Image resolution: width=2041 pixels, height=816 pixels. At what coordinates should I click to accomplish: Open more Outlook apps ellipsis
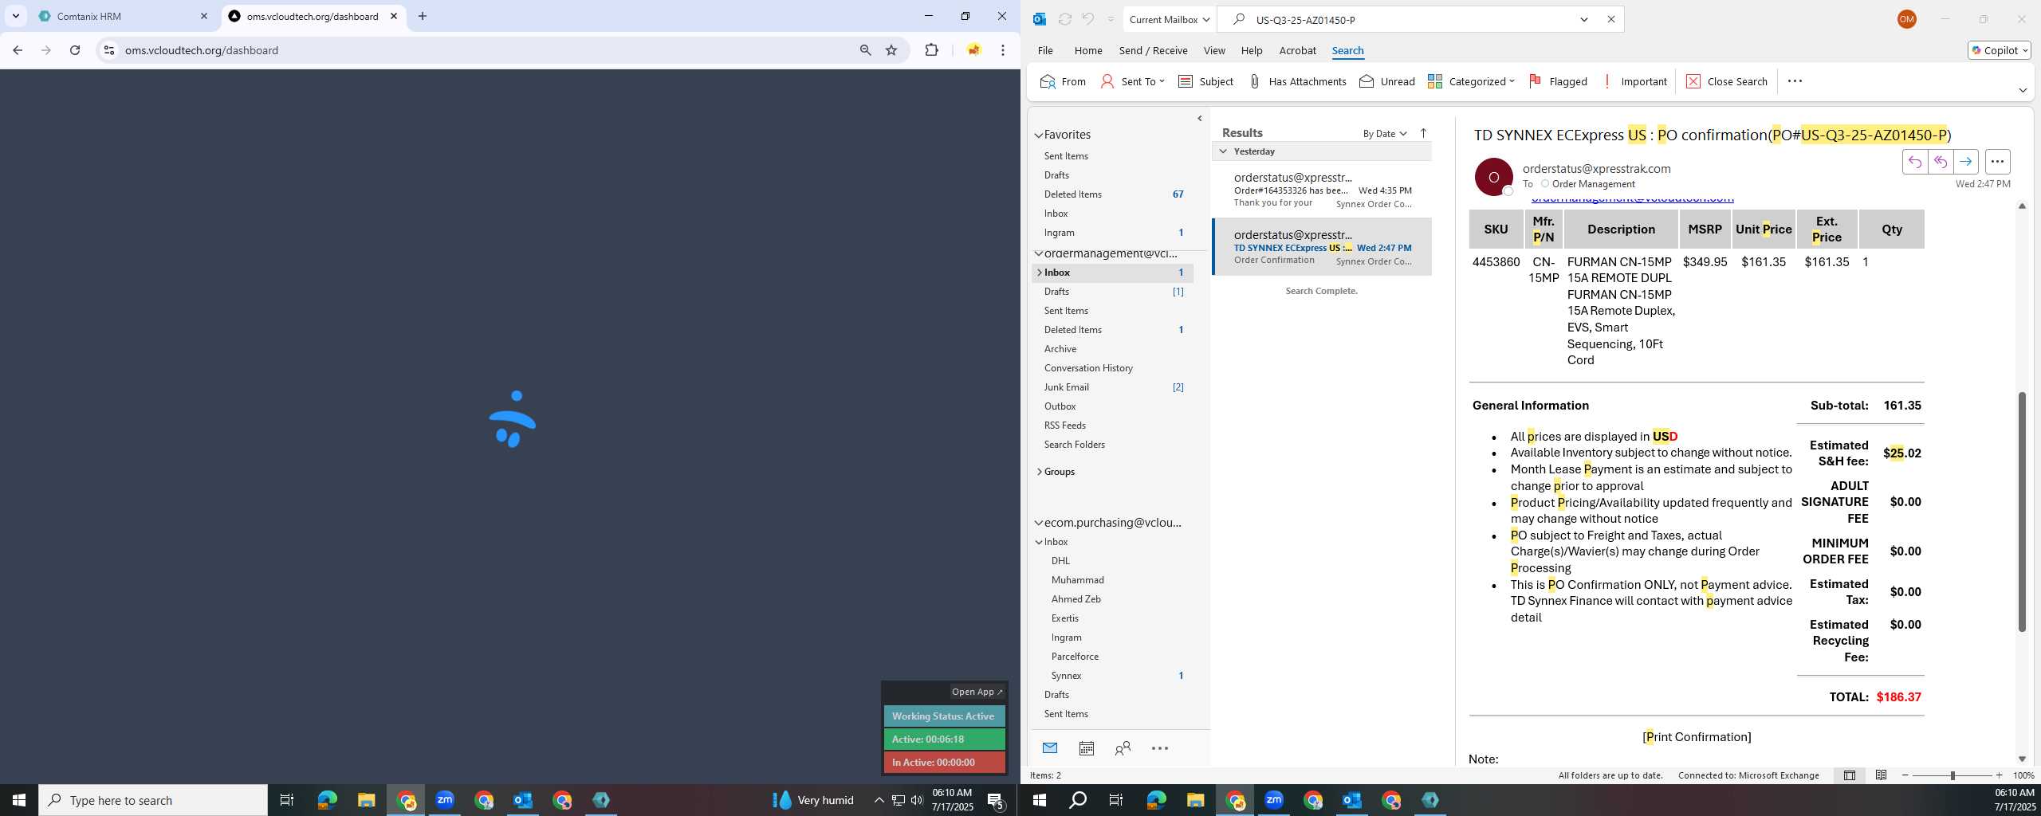pyautogui.click(x=1159, y=747)
